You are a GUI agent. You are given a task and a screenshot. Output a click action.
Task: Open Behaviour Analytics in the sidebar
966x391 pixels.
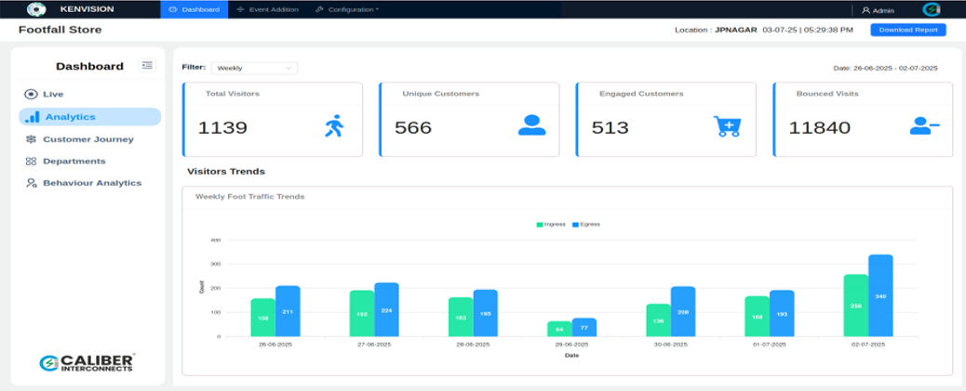(x=91, y=183)
